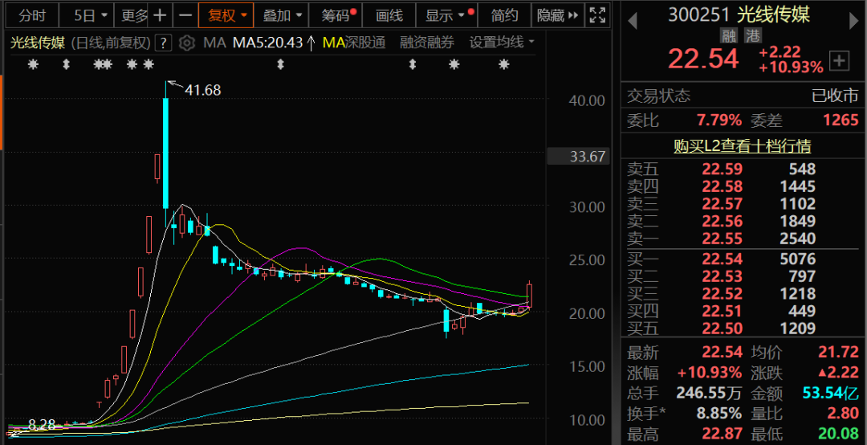Click the fullscreen expand icon

[597, 15]
